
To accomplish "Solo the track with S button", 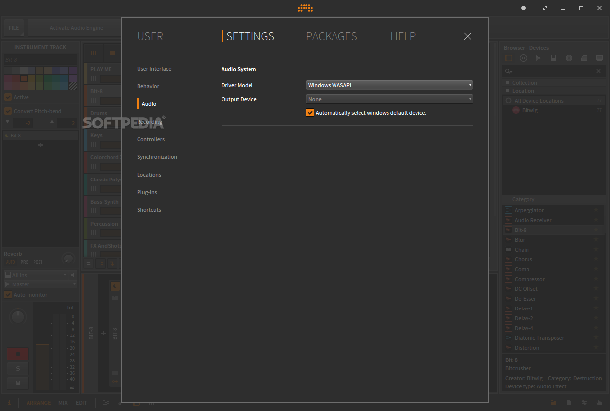I will pyautogui.click(x=18, y=369).
